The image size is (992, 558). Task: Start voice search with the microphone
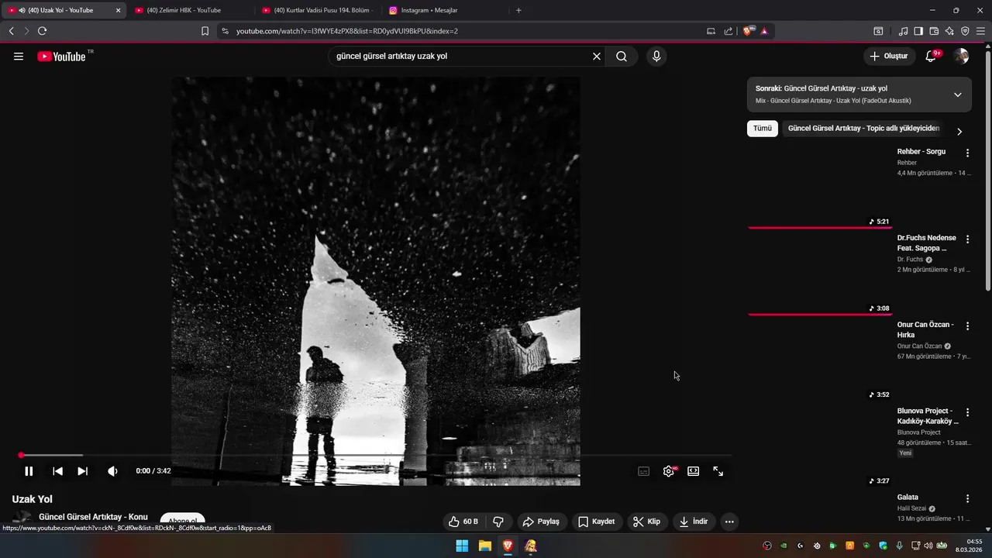pos(656,57)
